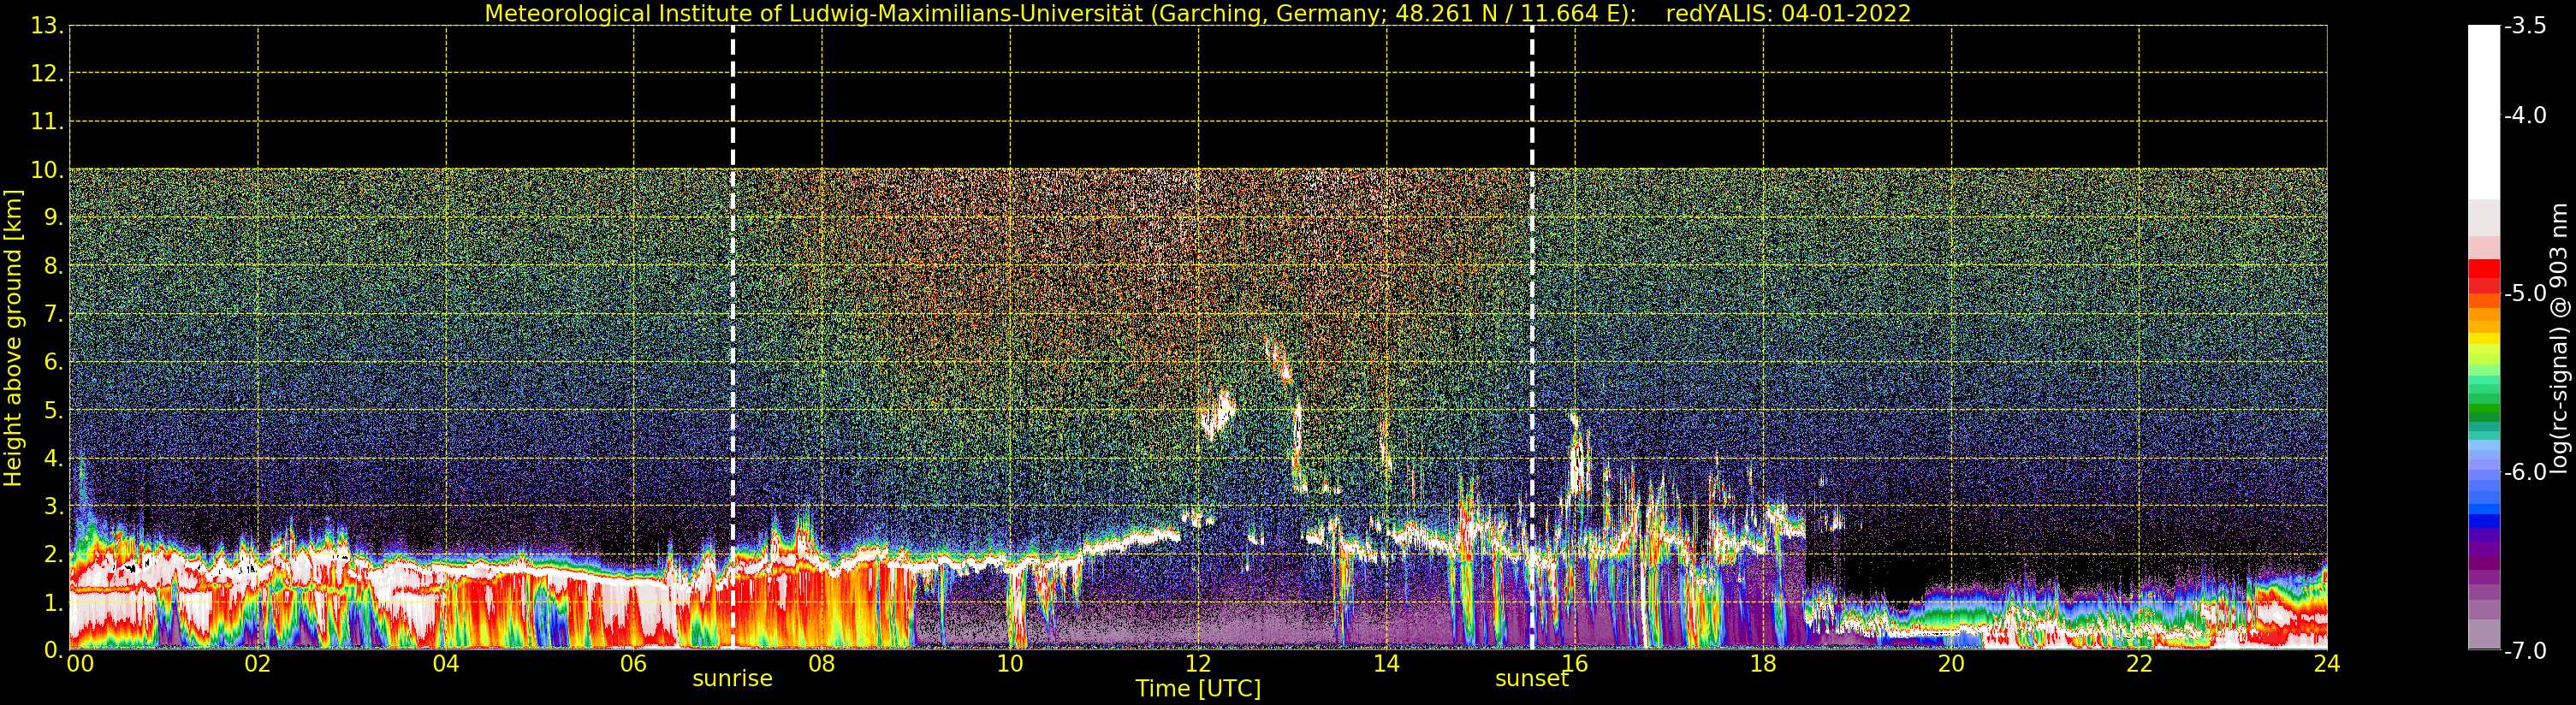Click the '10' time tick label

(1010, 664)
